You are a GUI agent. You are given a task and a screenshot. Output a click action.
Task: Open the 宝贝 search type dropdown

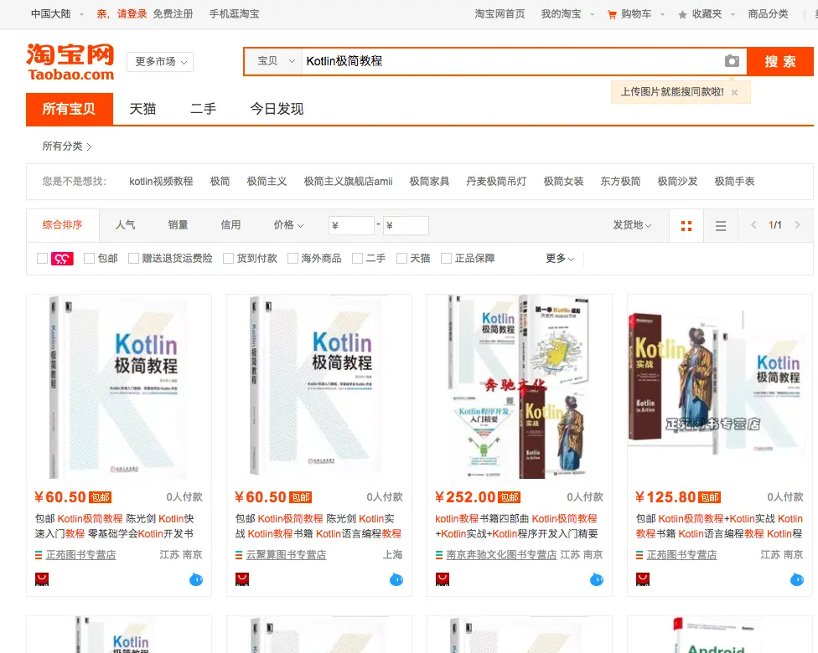[x=274, y=61]
